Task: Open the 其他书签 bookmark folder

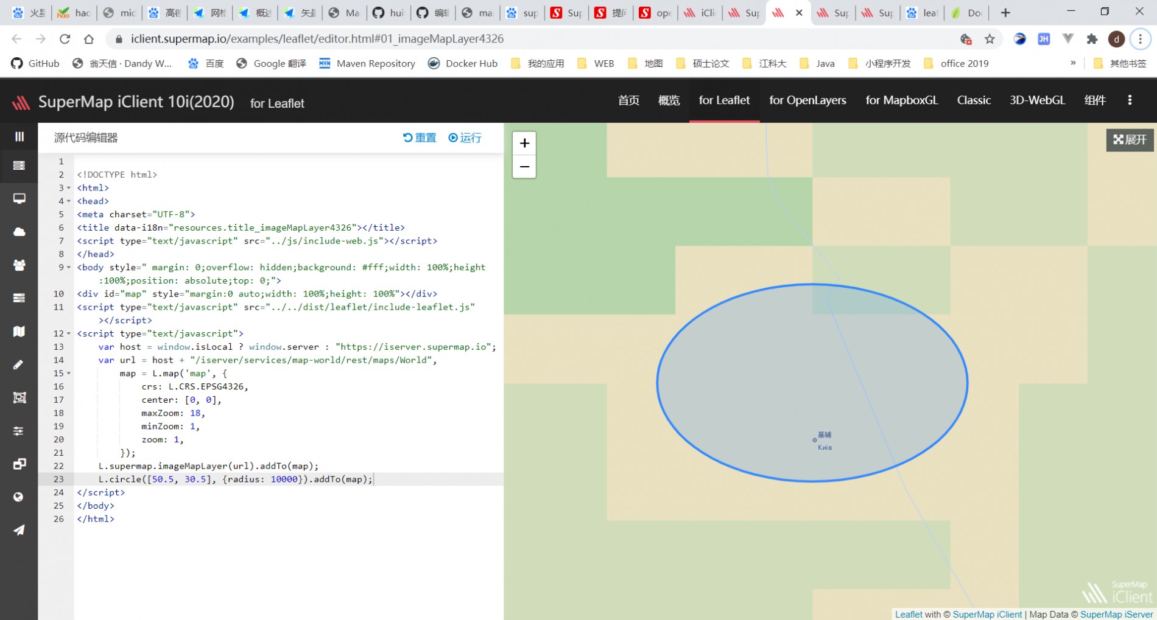Action: coord(1120,63)
